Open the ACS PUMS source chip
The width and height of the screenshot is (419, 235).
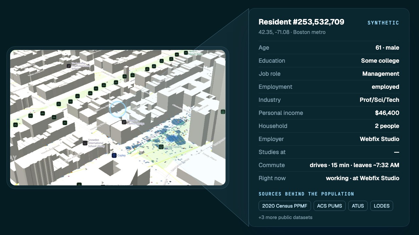point(329,206)
